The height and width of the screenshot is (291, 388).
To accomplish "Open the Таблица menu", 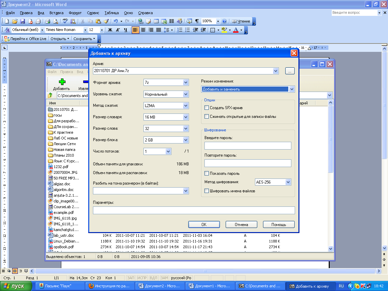I will coord(111,13).
